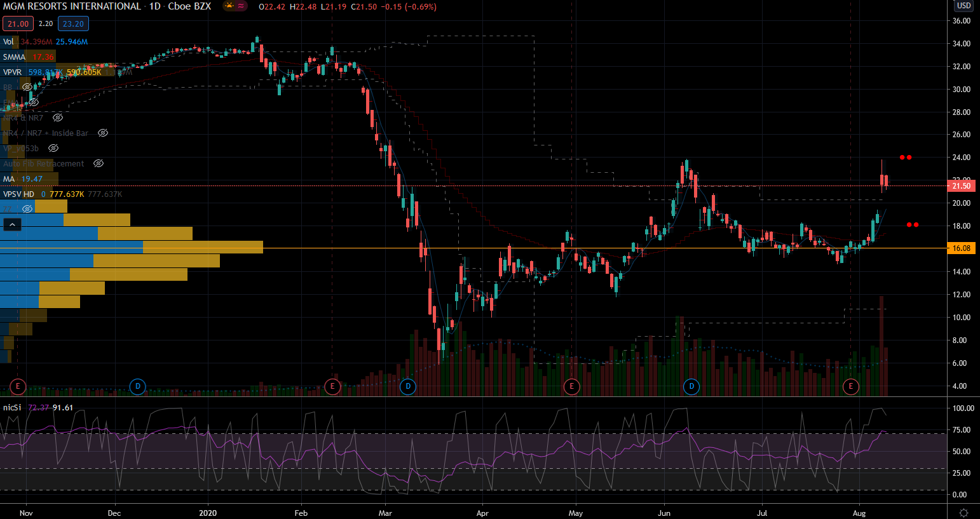Image resolution: width=980 pixels, height=519 pixels.
Task: Click the 30.00 price scale label
Action: pos(962,90)
